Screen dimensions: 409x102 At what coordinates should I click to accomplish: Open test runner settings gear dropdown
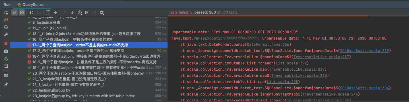(102, 12)
